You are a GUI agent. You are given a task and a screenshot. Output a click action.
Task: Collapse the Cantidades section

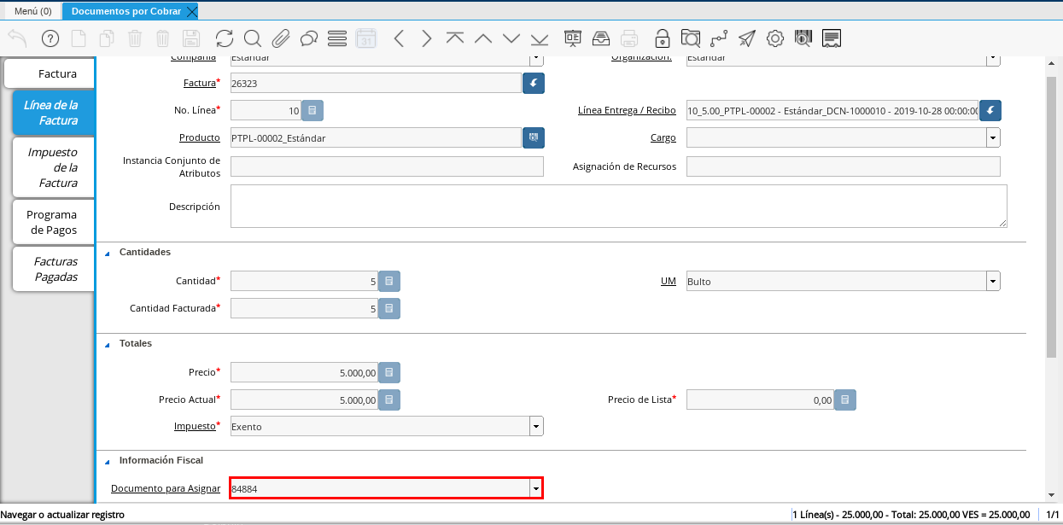click(x=108, y=253)
